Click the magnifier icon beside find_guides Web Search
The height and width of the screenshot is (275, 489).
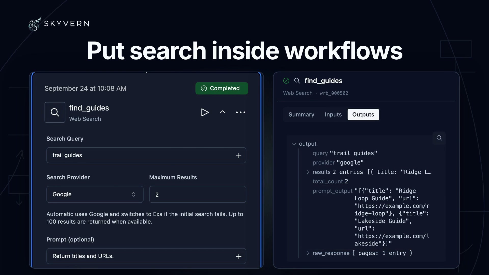tap(55, 112)
